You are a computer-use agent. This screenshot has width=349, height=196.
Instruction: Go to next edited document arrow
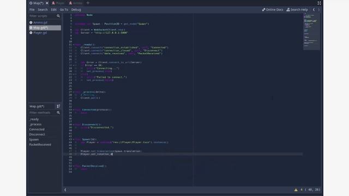(318, 10)
